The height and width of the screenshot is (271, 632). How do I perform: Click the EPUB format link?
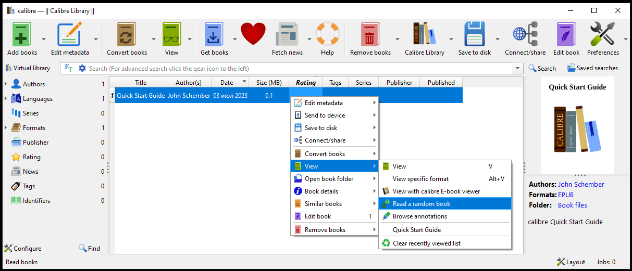pos(566,195)
